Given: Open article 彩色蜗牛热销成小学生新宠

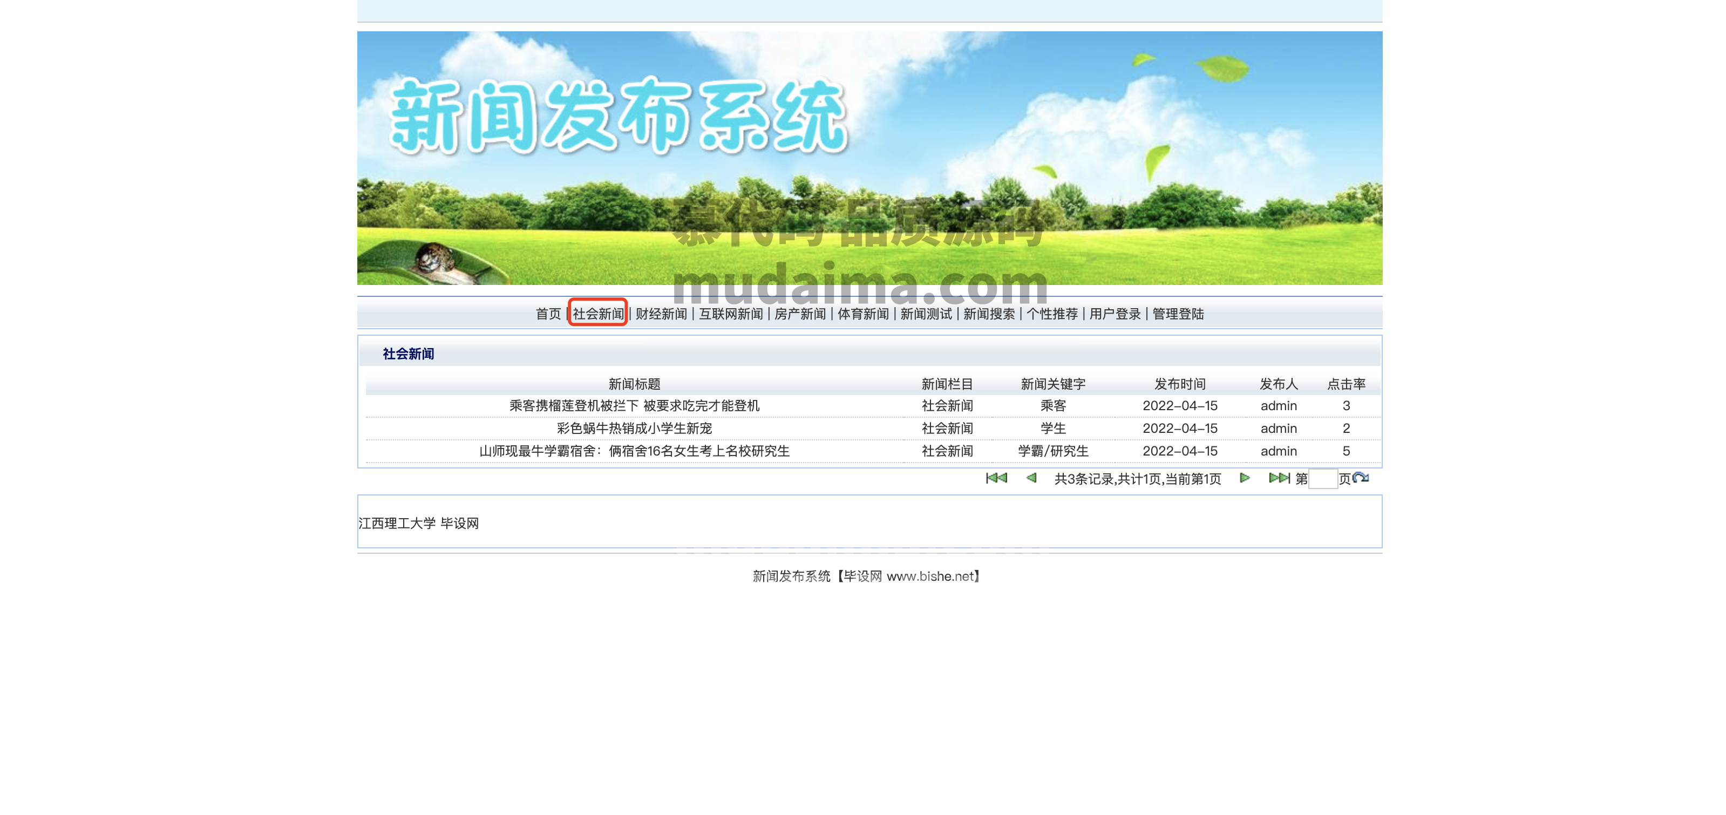Looking at the screenshot, I should click(x=635, y=428).
